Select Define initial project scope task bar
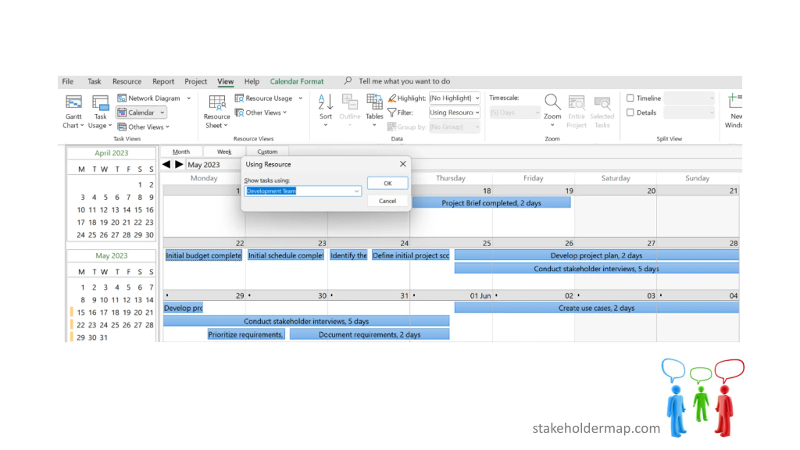 [x=411, y=255]
